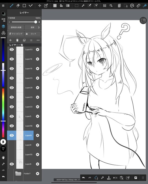Open the materials cubes icon in sidebar
The image size is (148, 184).
4,33
